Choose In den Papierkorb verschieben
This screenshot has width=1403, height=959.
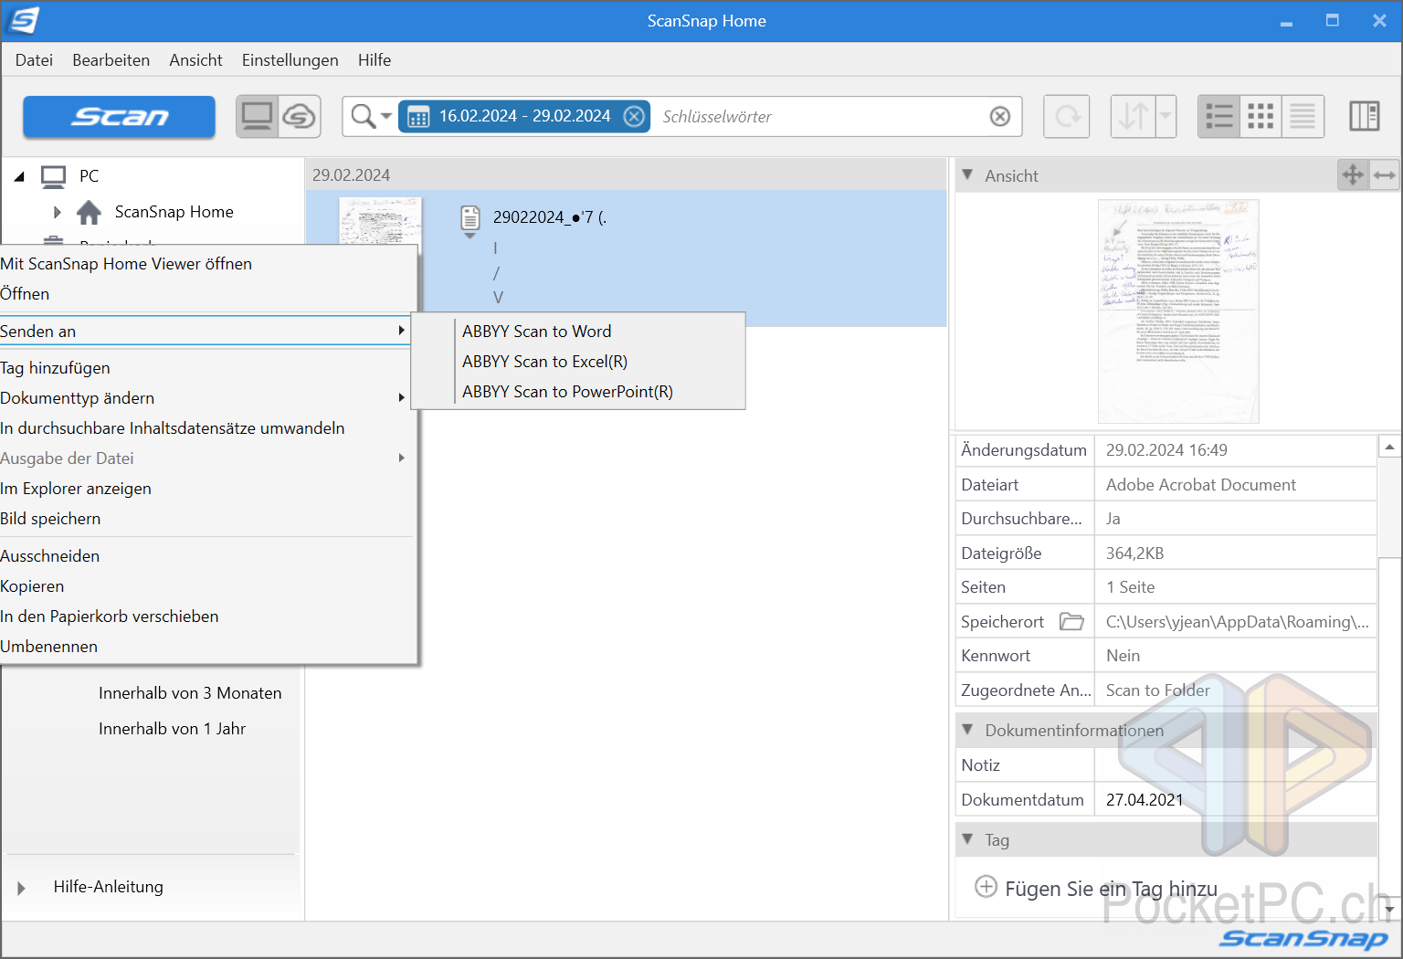point(206,616)
